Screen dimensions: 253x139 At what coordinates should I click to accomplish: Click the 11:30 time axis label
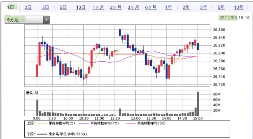(115, 118)
